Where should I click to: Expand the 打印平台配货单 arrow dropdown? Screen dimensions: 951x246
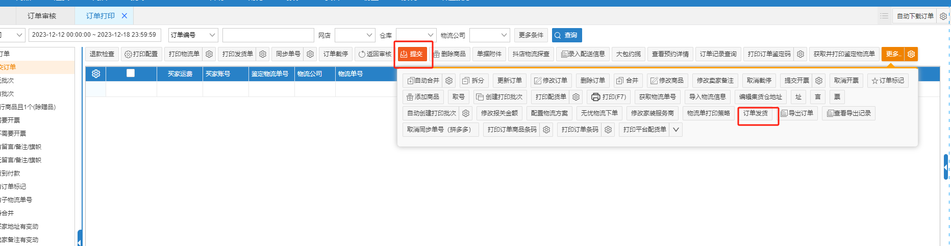[676, 130]
